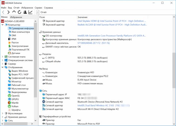The height and width of the screenshot is (126, 176).
Task: Open the graph chart toolbar icon
Action: click(30, 12)
